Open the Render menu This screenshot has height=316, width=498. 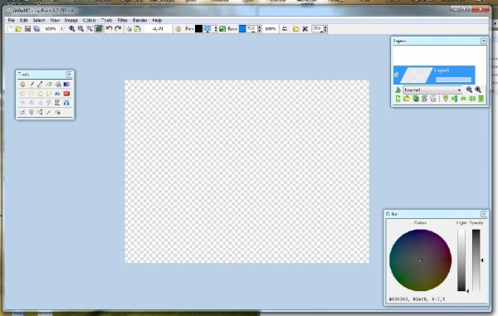point(139,20)
